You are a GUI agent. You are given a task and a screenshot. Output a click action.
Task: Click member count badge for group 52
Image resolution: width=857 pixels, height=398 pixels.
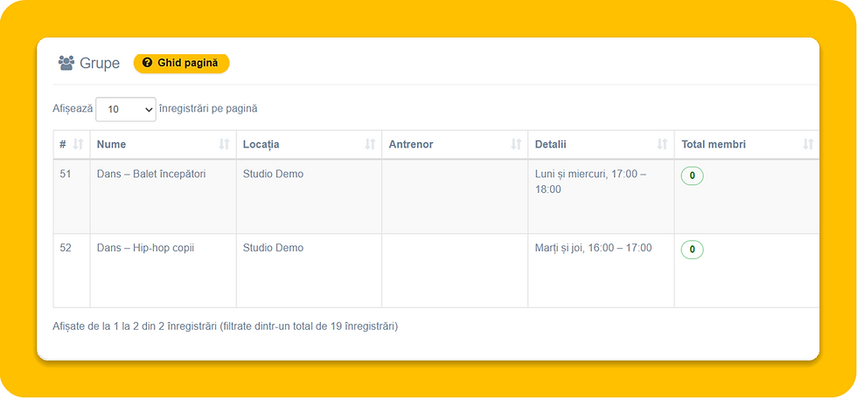tap(692, 250)
